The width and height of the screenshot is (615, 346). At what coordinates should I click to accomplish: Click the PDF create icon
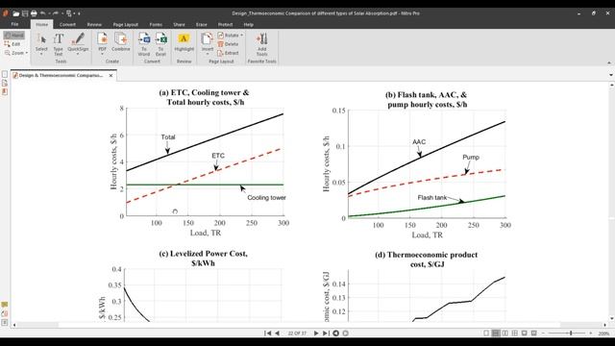(103, 39)
